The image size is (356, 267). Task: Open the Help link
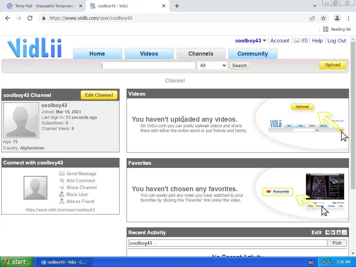(x=317, y=41)
